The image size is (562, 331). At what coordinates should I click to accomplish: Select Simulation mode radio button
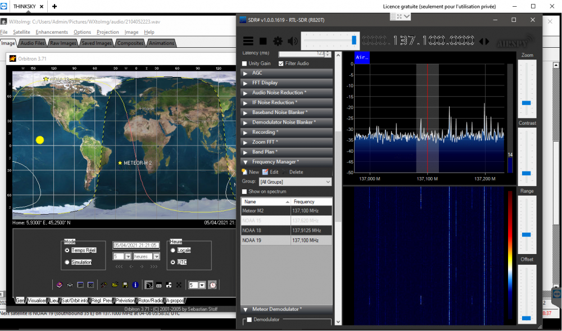[x=67, y=262]
